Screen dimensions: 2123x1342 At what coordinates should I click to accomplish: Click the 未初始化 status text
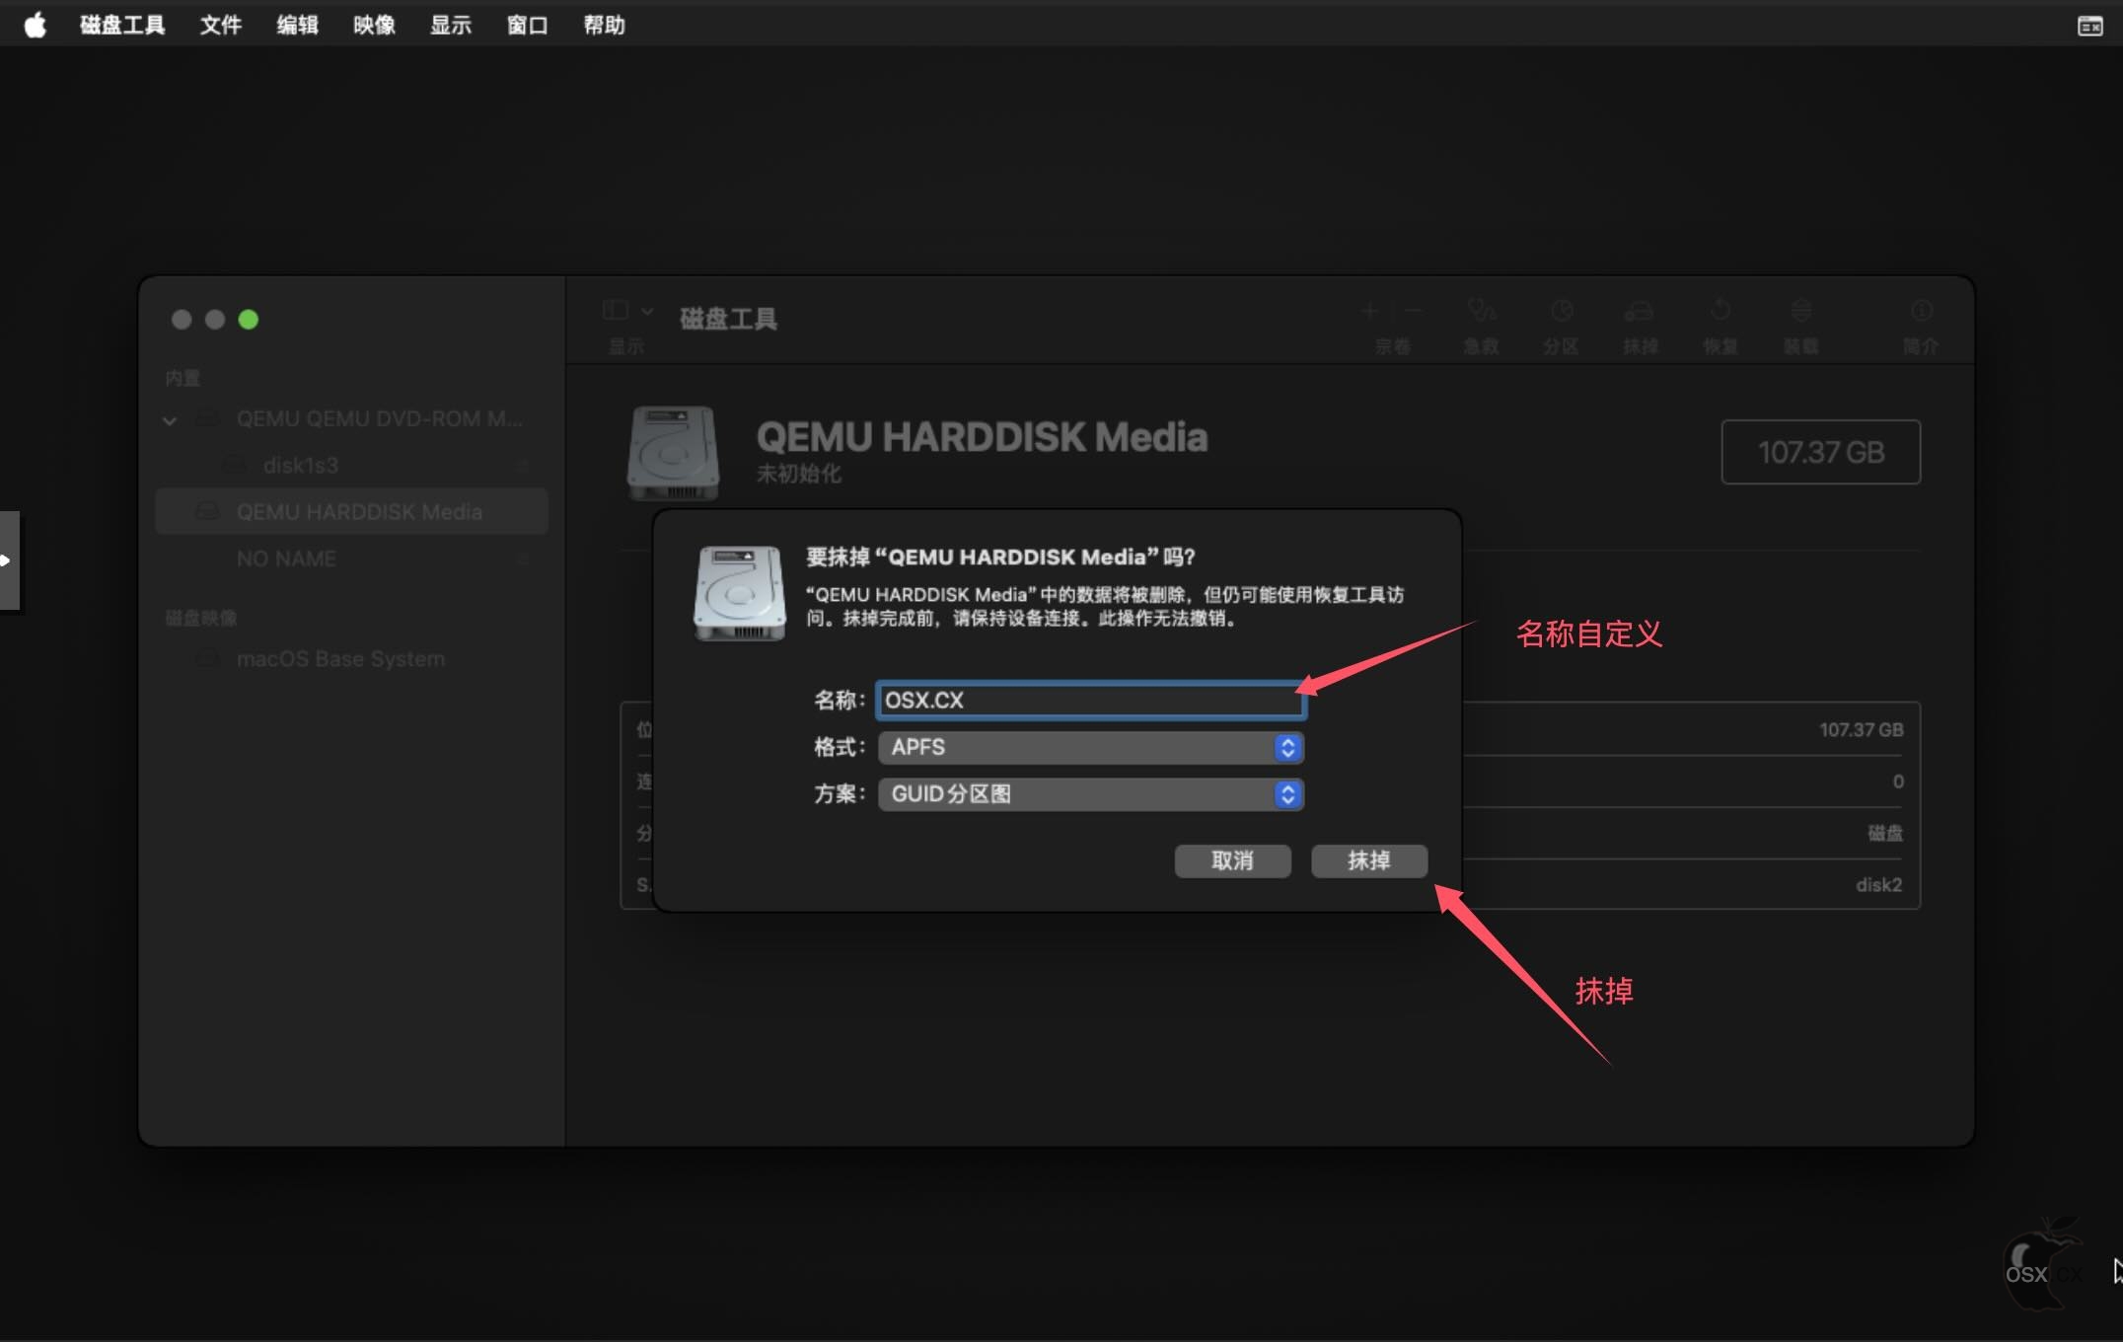[x=798, y=474]
